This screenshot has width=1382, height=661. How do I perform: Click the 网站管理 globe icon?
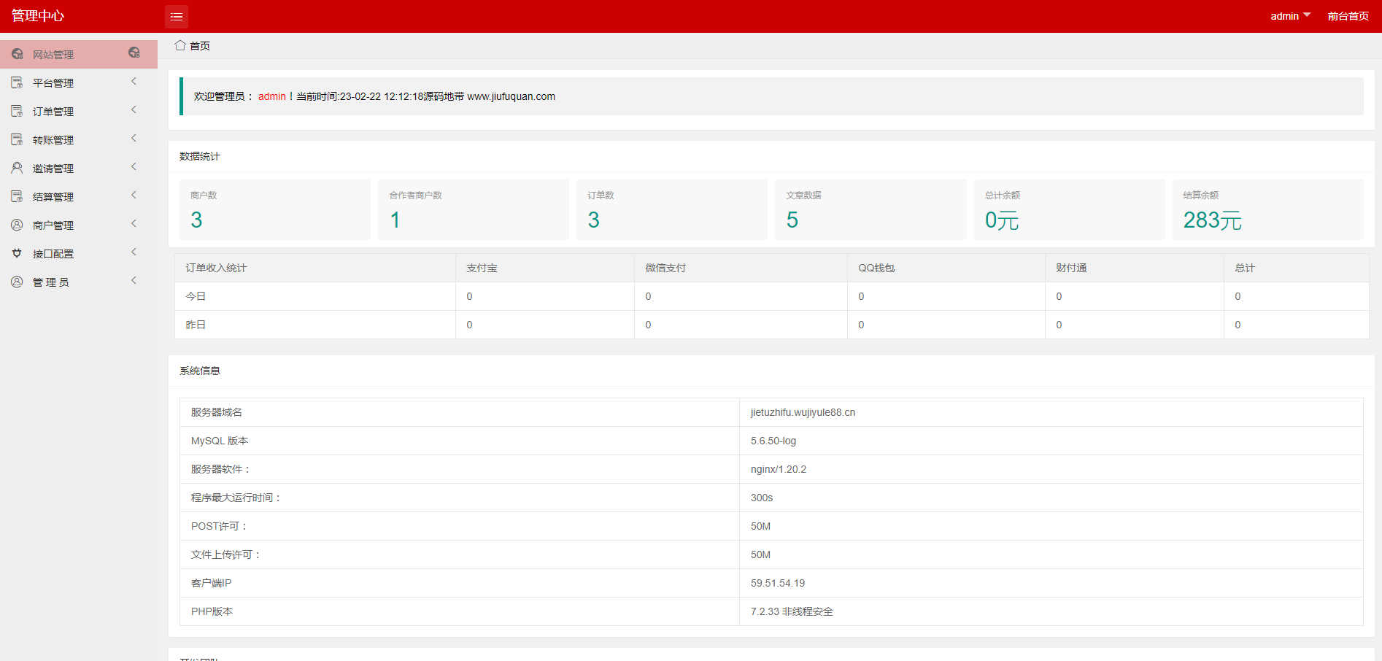18,54
